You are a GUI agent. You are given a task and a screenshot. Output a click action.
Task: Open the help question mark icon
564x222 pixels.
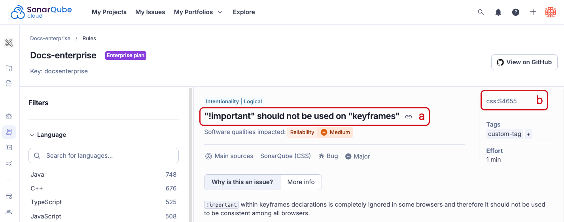pos(516,12)
